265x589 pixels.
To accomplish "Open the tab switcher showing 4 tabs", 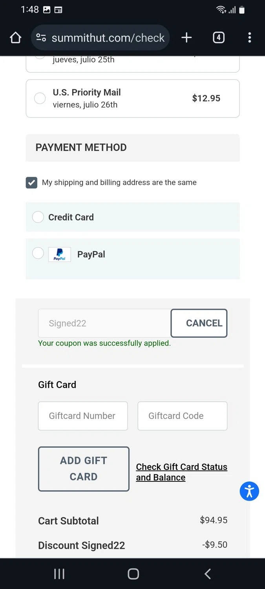I will point(219,38).
